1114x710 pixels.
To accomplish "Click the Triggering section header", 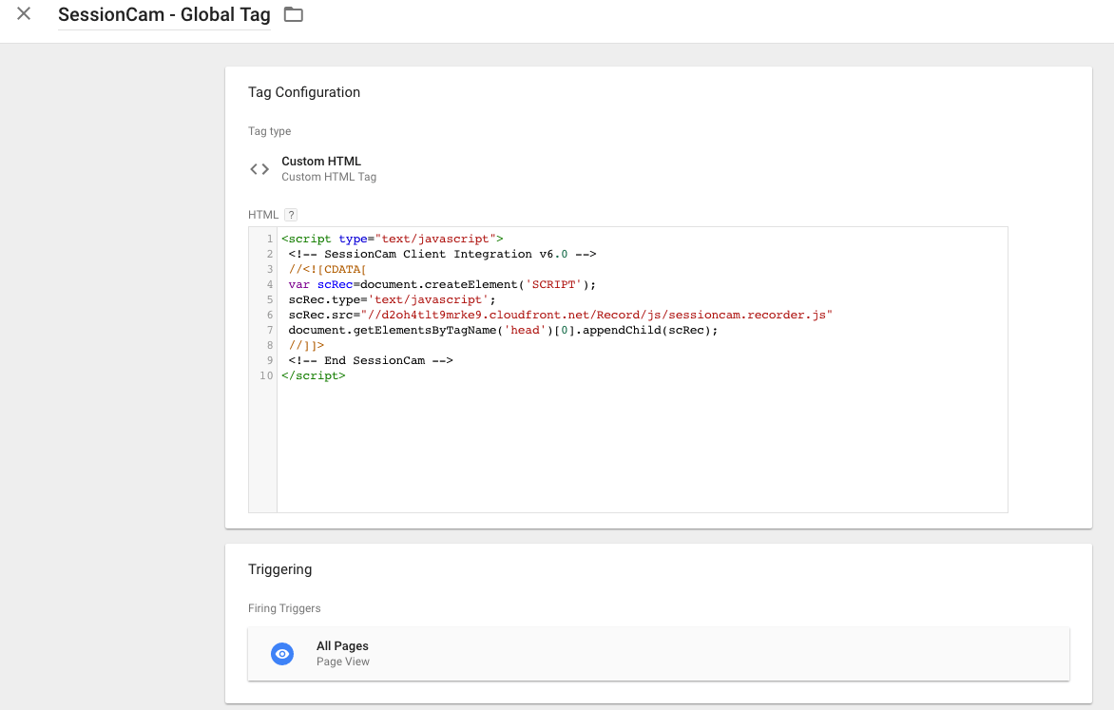I will 284,568.
